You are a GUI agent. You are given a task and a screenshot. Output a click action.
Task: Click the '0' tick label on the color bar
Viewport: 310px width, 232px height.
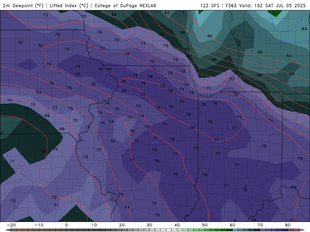point(66,225)
